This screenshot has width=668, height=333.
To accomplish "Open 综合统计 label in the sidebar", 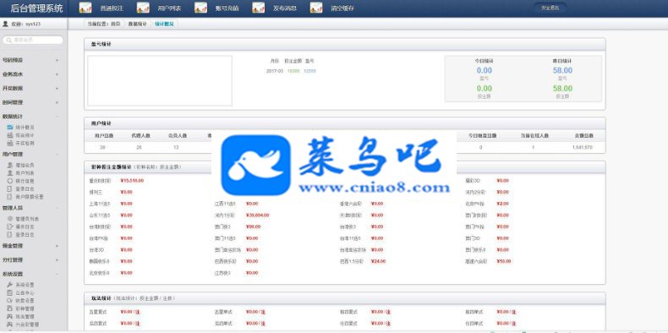I will [x=25, y=135].
